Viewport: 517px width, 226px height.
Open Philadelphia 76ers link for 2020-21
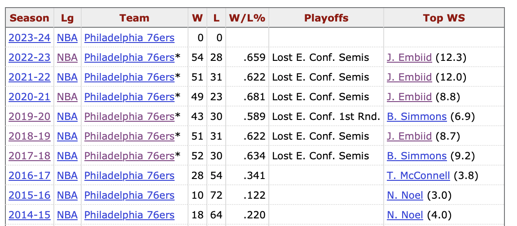click(129, 97)
